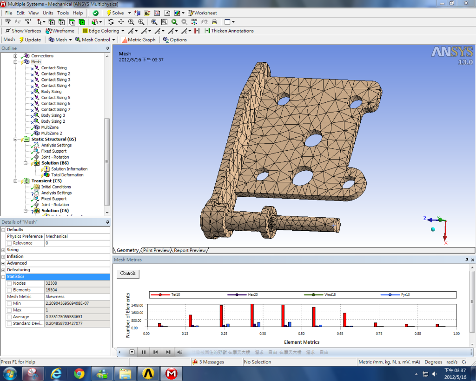
Task: Open the Metric Graph
Action: point(139,40)
